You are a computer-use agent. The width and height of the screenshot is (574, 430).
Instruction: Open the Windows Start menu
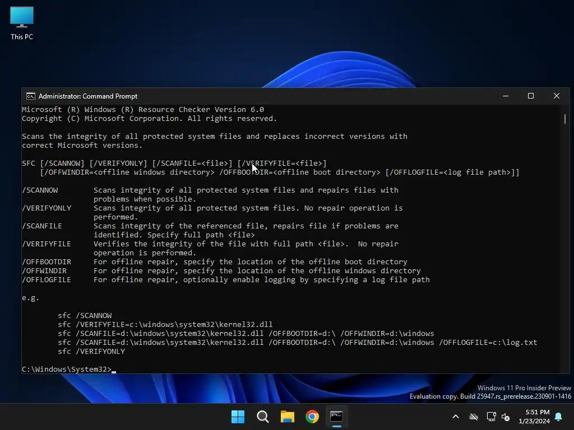coord(238,417)
